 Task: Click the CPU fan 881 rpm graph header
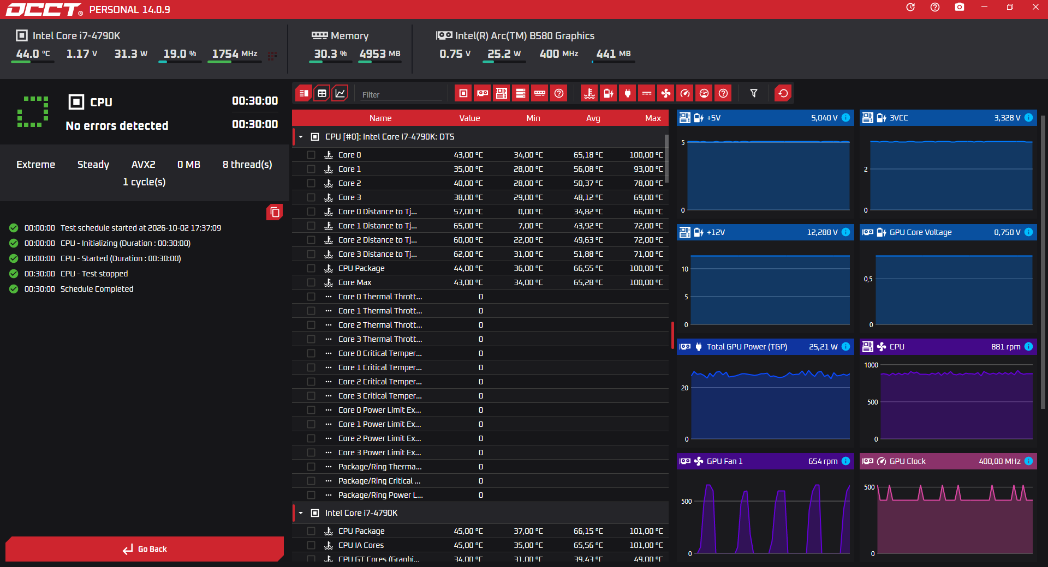tap(948, 347)
